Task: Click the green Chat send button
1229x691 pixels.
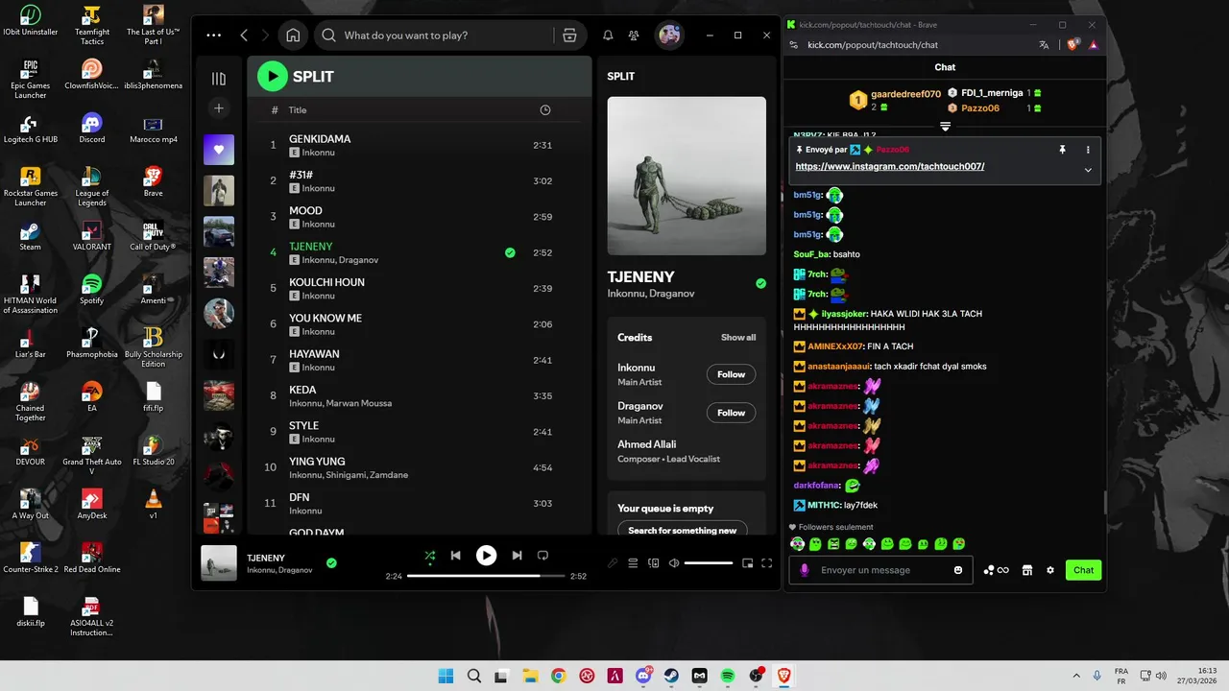Action: tap(1083, 570)
